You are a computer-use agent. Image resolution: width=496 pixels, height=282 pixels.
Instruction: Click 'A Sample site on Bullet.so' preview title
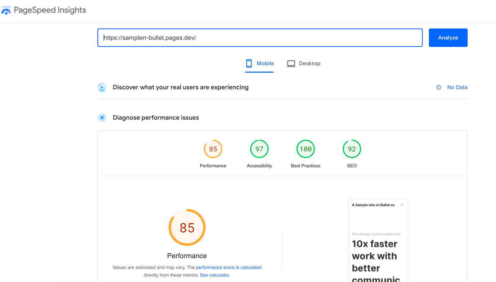[x=373, y=205]
